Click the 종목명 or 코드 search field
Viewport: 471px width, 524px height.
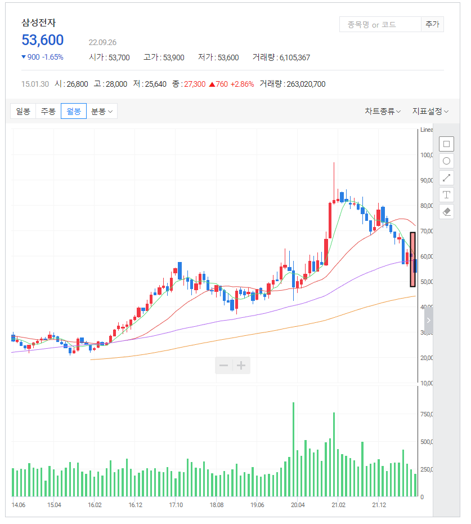click(380, 24)
